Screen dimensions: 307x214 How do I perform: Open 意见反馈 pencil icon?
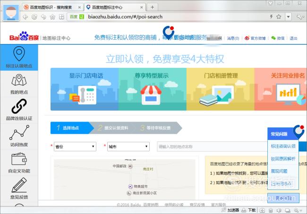pyautogui.click(x=19, y=185)
